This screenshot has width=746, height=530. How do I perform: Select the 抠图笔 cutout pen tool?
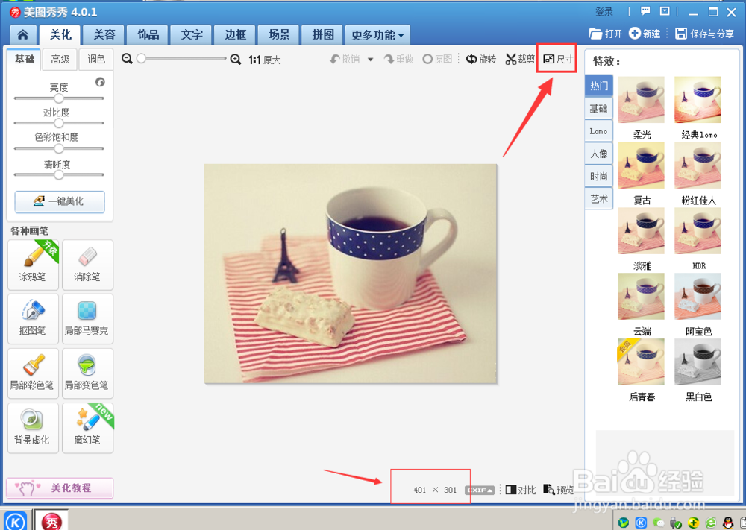[33, 318]
